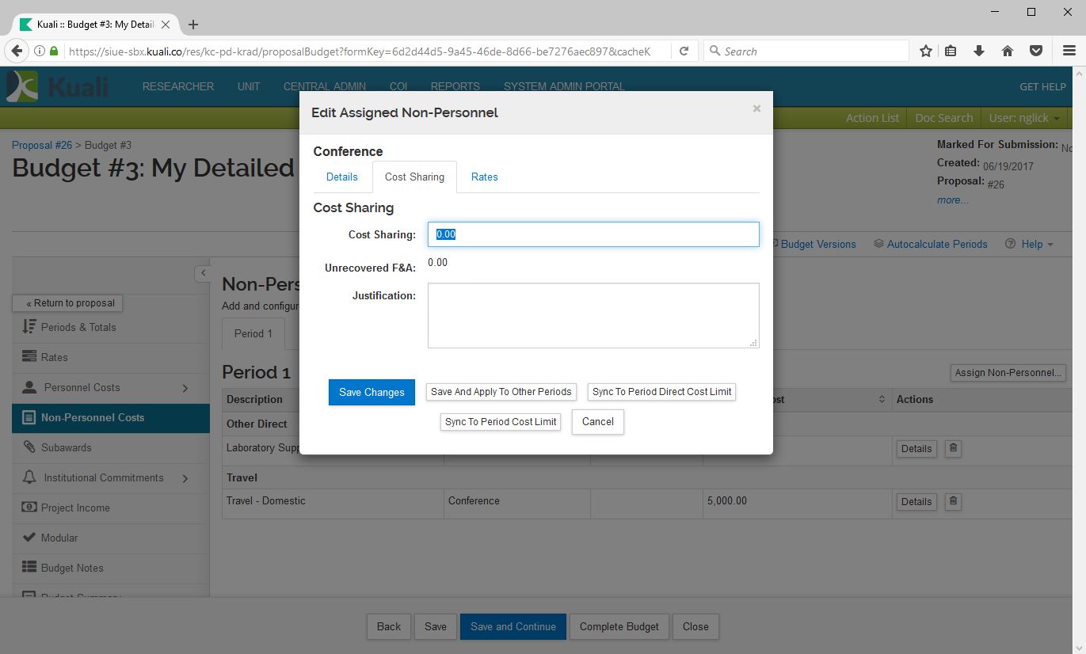Switch to the Rates tab in dialog
The width and height of the screenshot is (1086, 654).
[484, 177]
